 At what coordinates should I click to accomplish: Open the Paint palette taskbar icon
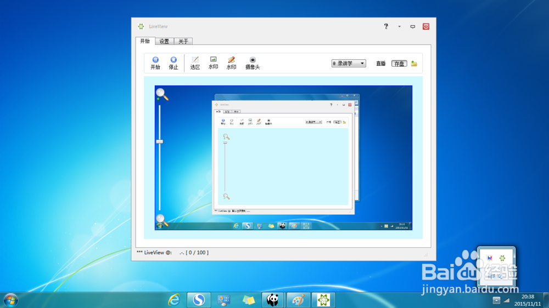298,300
